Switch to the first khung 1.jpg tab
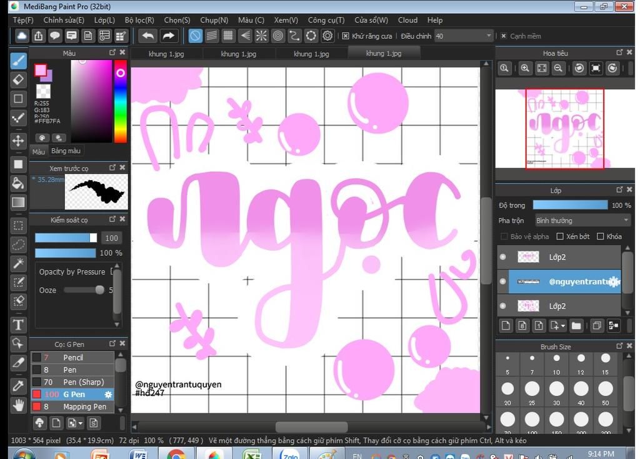Screen dimensions: 640x459 click(166, 54)
